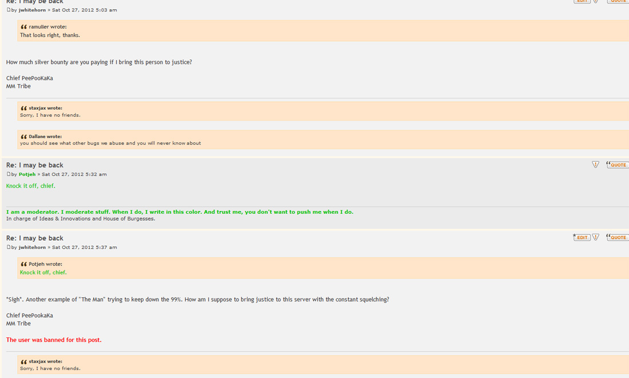This screenshot has width=629, height=378.
Task: Edit the jwhitehorn 5:37 am post
Action: [582, 237]
